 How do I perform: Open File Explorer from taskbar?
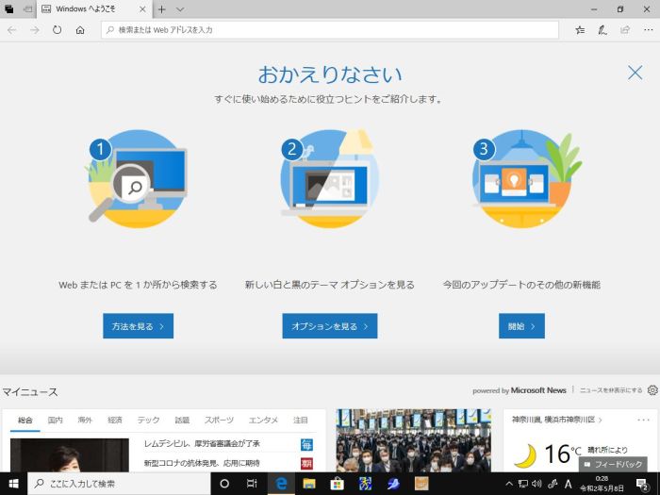[x=308, y=484]
